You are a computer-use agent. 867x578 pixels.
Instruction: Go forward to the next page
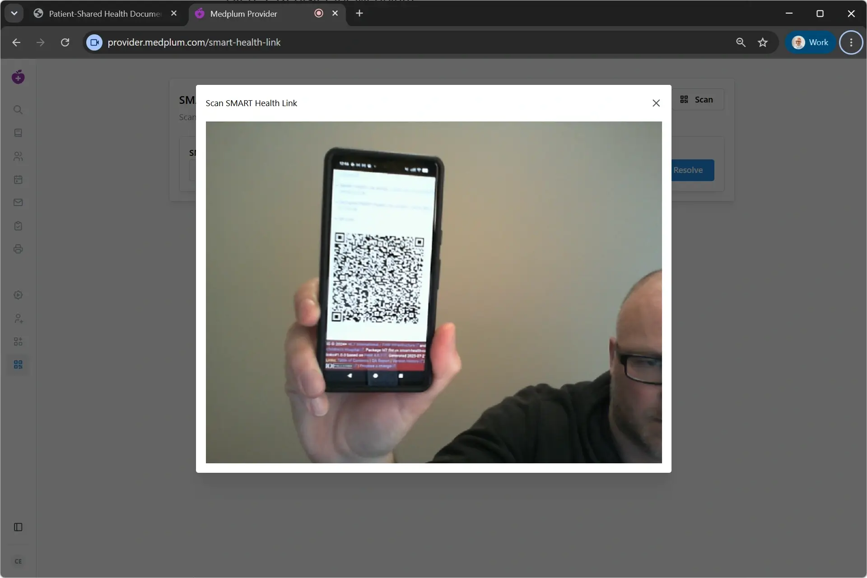41,42
